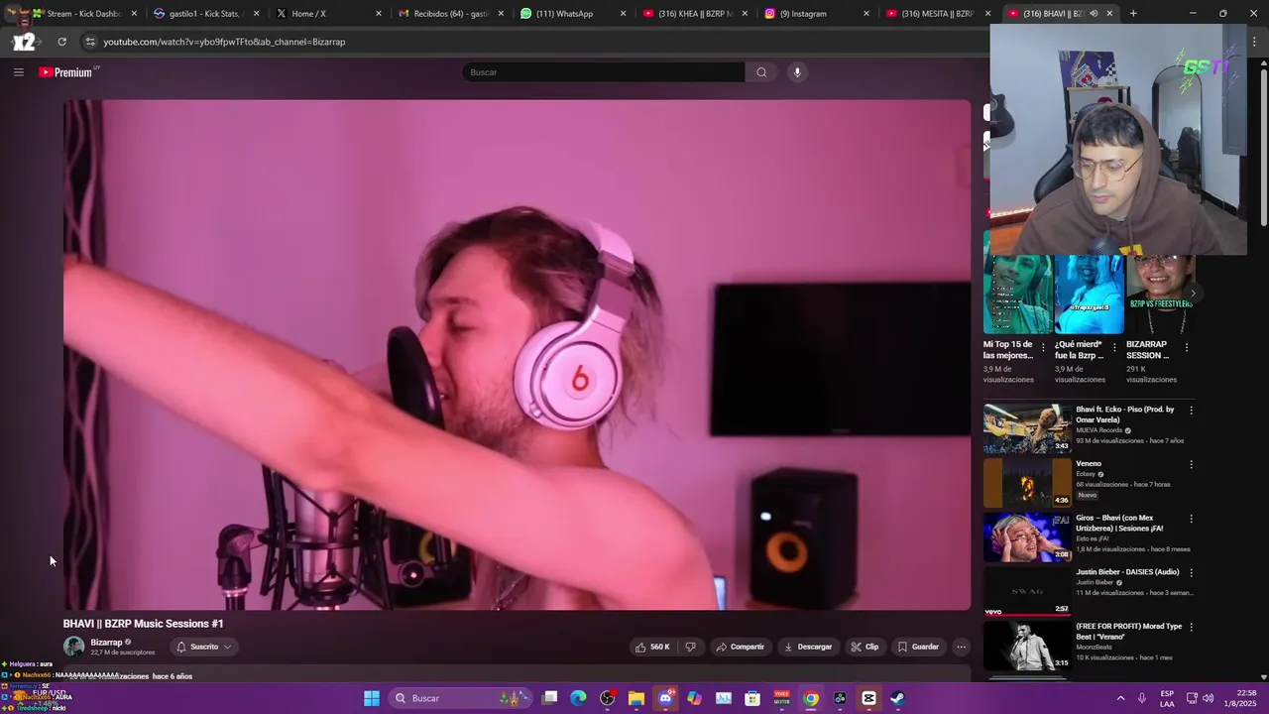Viewport: 1269px width, 714px height.
Task: Mute the playing BHAVI tab speaker icon
Action: tap(1094, 14)
